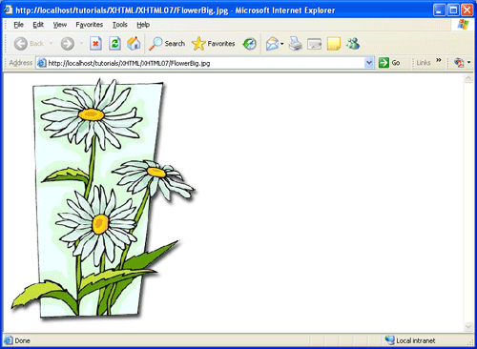Open the Favorites menu
Image resolution: width=477 pixels, height=349 pixels.
pos(90,25)
